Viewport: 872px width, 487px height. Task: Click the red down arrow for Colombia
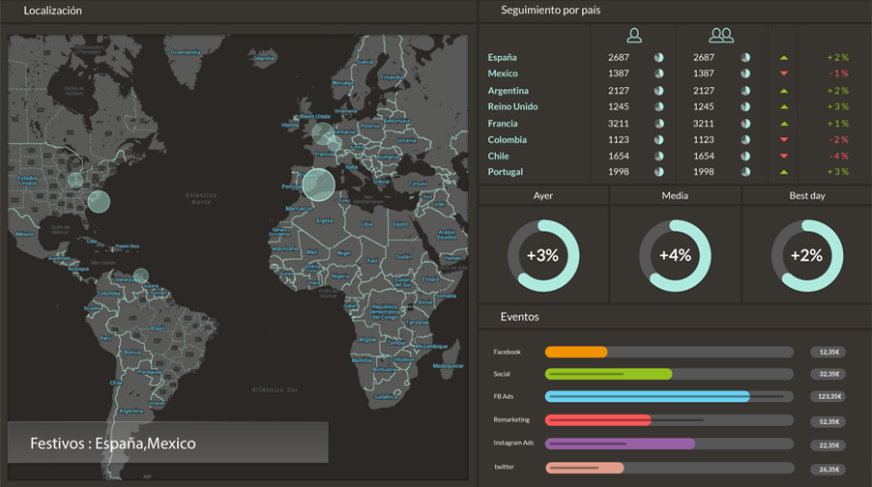pyautogui.click(x=784, y=140)
